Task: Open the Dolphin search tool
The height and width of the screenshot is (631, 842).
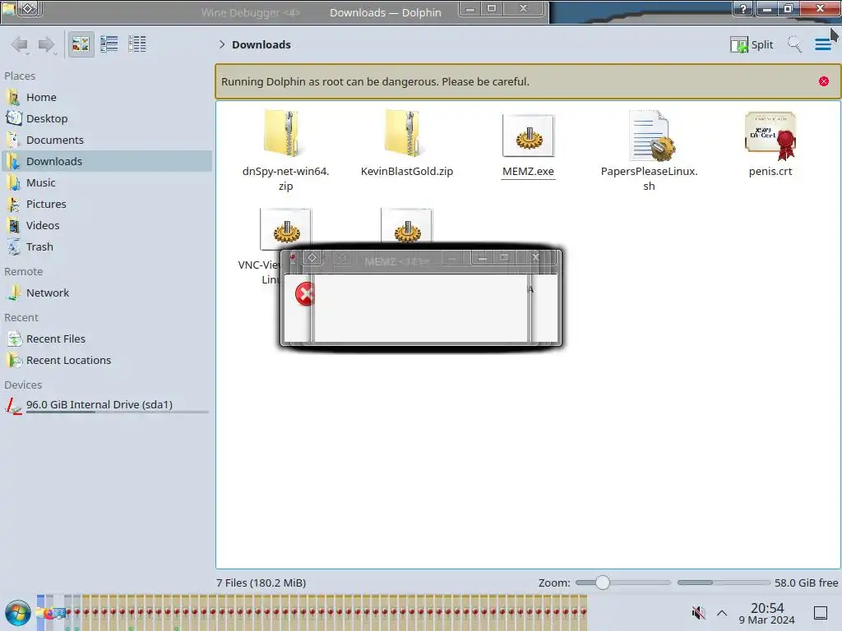Action: pos(794,44)
